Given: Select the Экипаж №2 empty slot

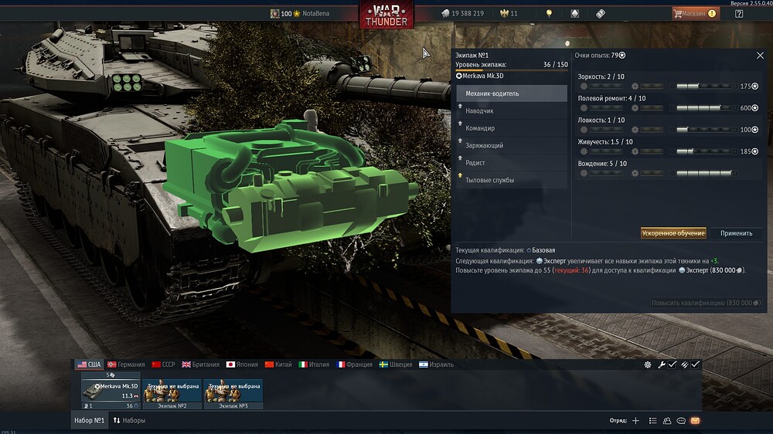Looking at the screenshot, I should click(x=172, y=394).
